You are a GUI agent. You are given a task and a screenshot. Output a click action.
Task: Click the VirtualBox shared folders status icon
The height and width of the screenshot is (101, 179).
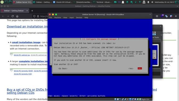point(128,99)
